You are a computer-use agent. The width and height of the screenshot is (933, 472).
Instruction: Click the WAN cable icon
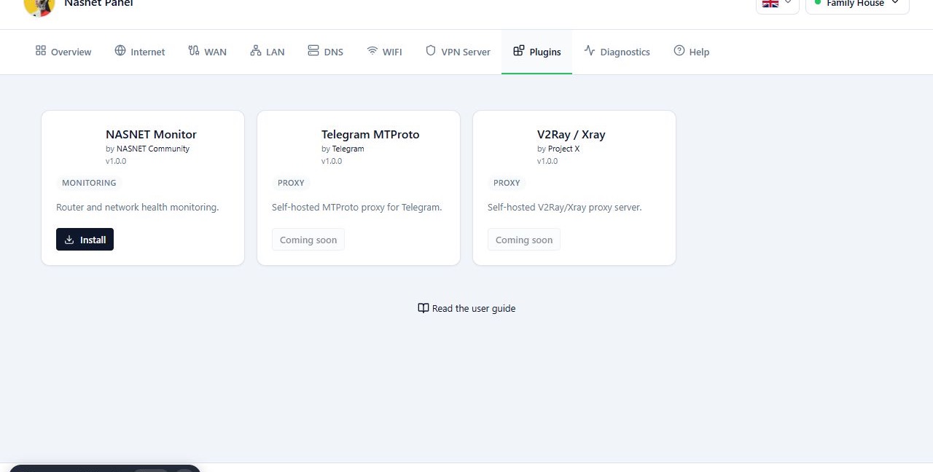point(194,51)
